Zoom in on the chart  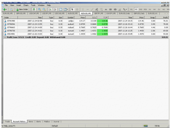click(39, 10)
